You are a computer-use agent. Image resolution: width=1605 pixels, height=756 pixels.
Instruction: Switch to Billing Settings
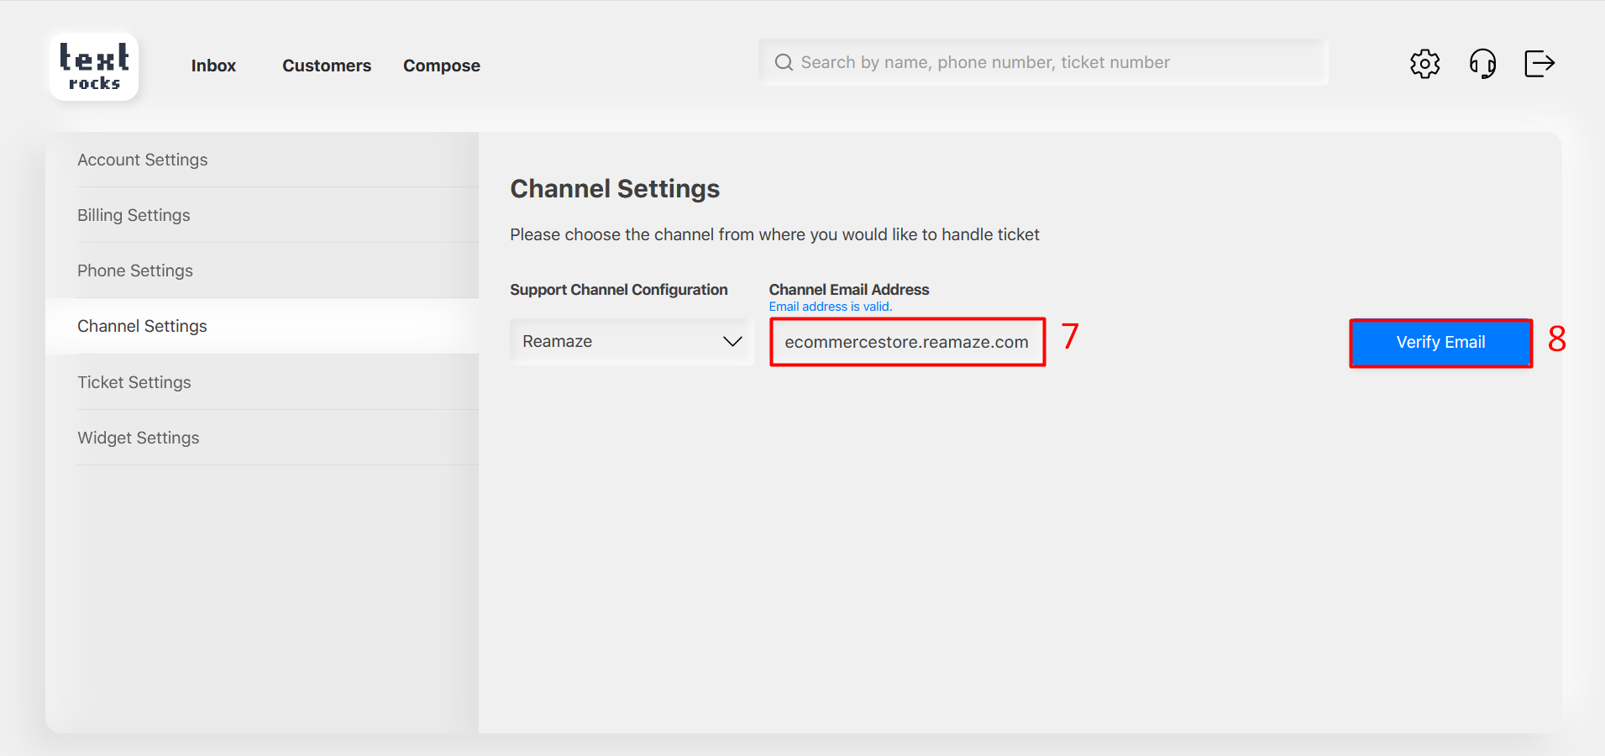(134, 215)
